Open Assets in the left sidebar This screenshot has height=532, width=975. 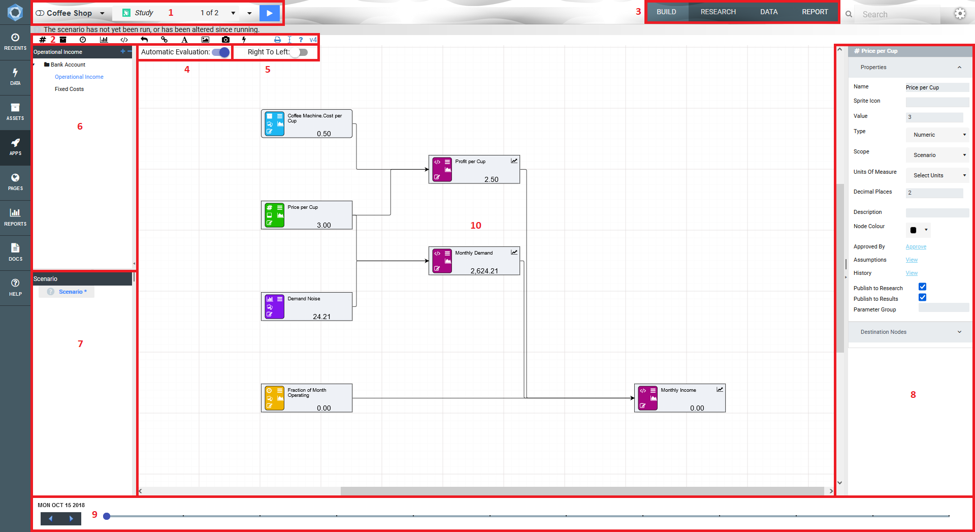15,112
